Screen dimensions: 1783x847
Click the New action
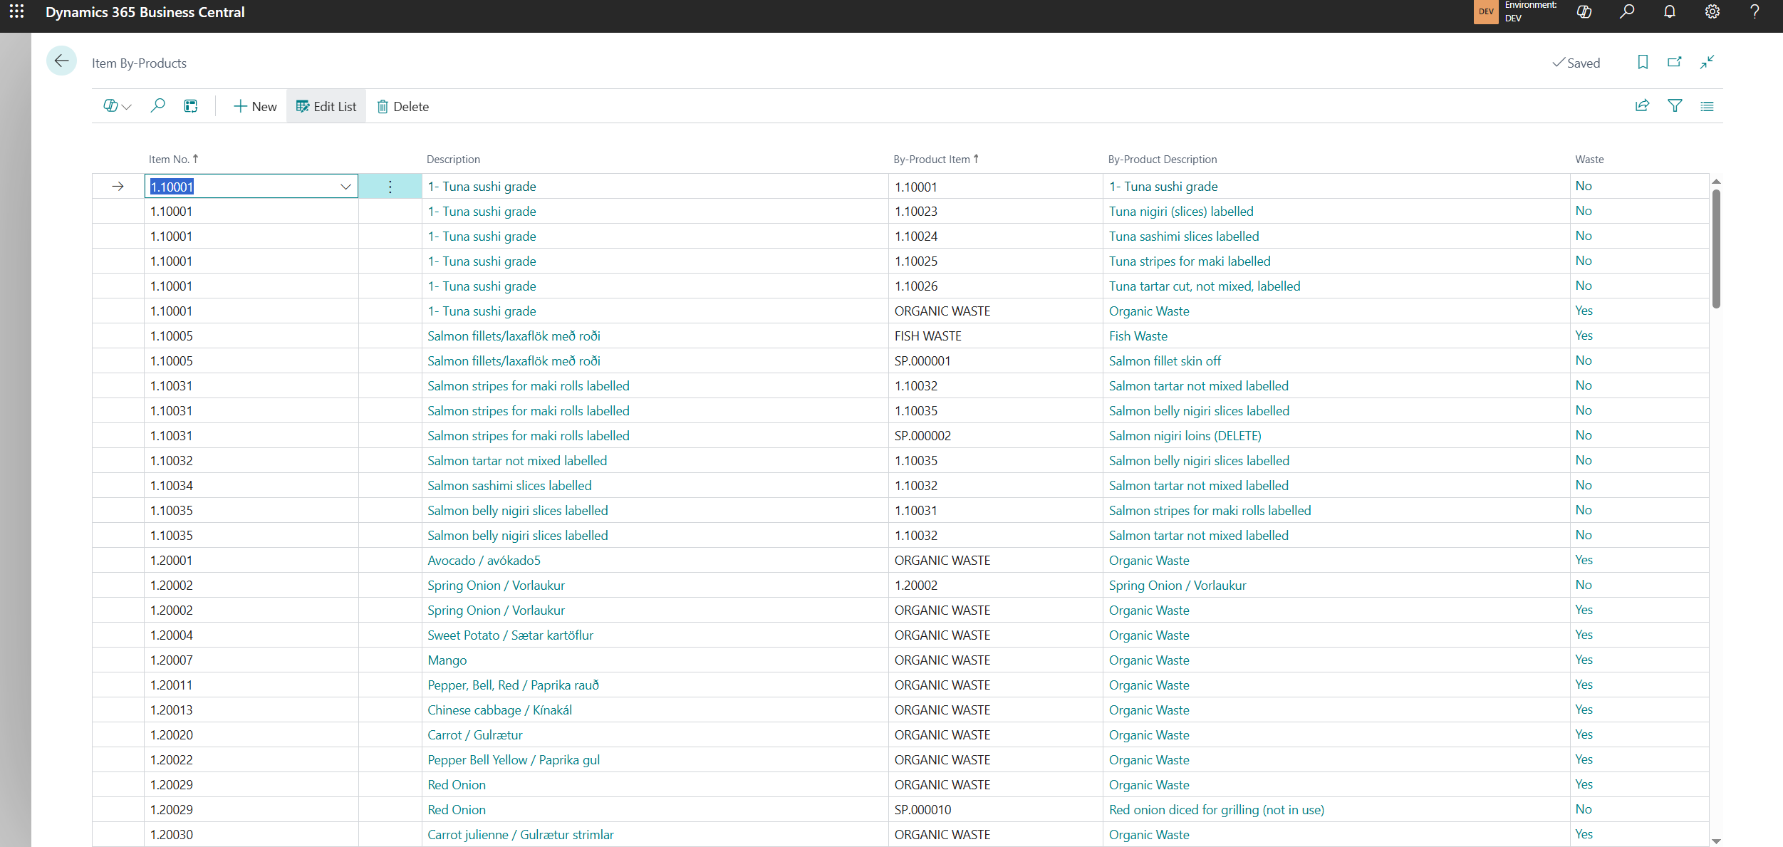255,106
